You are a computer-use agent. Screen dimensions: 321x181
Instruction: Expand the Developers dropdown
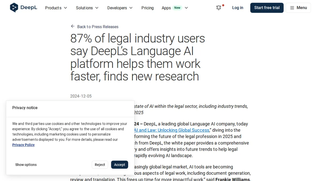(120, 8)
